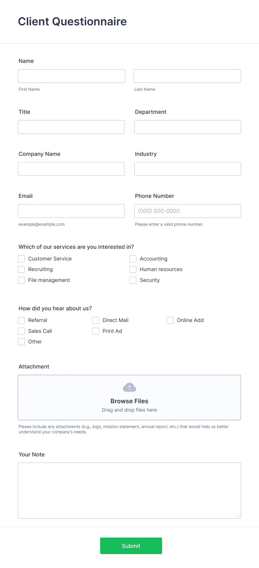Select the Print Ad option
This screenshot has width=259, height=568.
click(96, 331)
